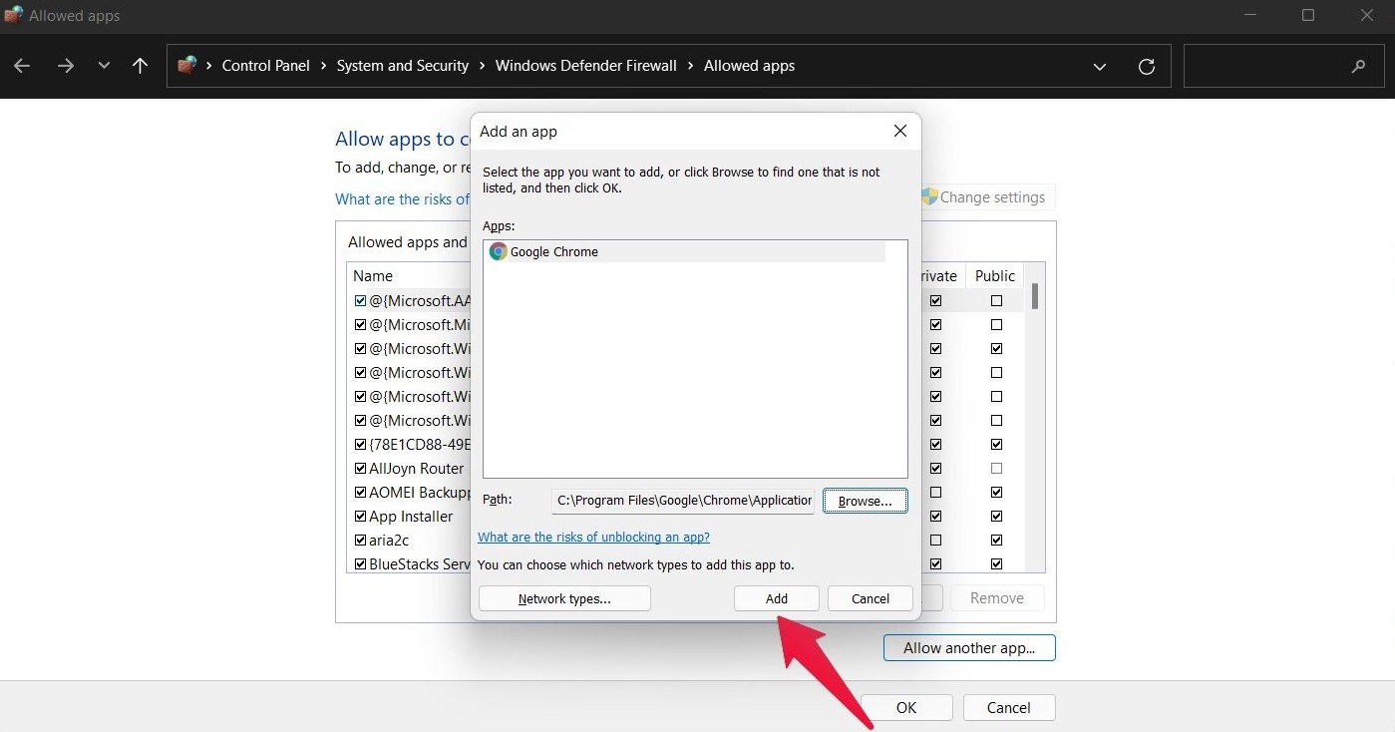
Task: Toggle Public checkbox for AllJoyn Router
Action: [x=996, y=469]
